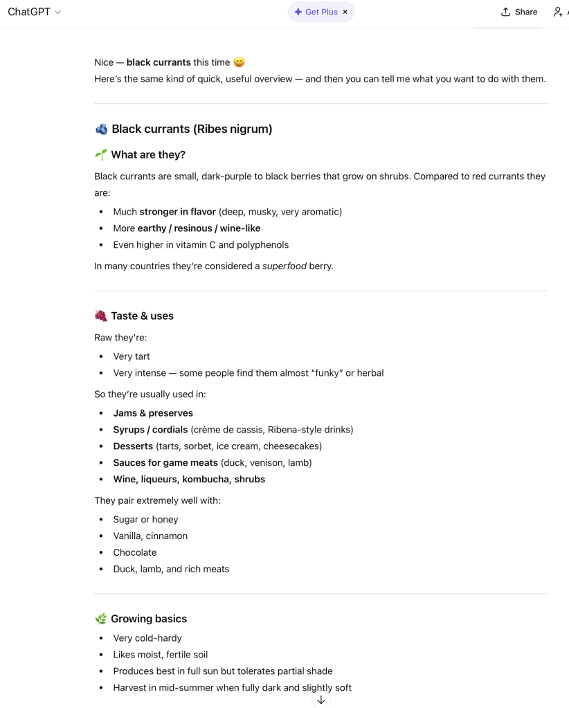Click the blueberries emoji beside Black currants heading
The image size is (569, 708).
click(x=101, y=129)
